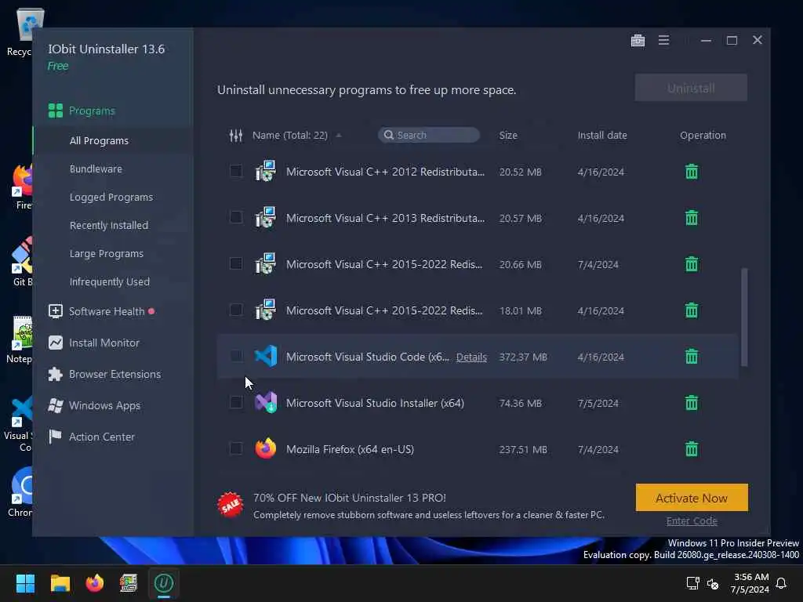Image resolution: width=803 pixels, height=602 pixels.
Task: Sort by the Install date column header
Action: 602,135
